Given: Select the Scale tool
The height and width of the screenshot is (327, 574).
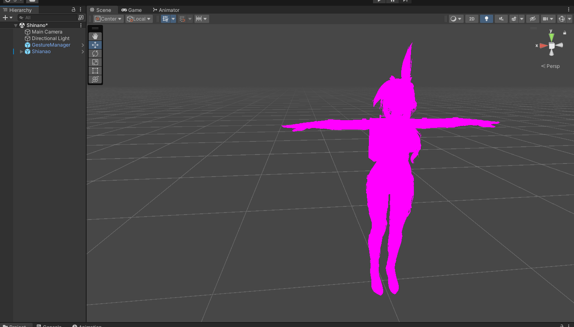Looking at the screenshot, I should pyautogui.click(x=95, y=62).
